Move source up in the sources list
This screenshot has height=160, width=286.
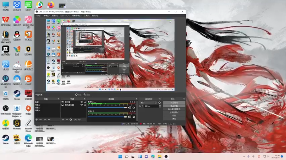point(75,119)
